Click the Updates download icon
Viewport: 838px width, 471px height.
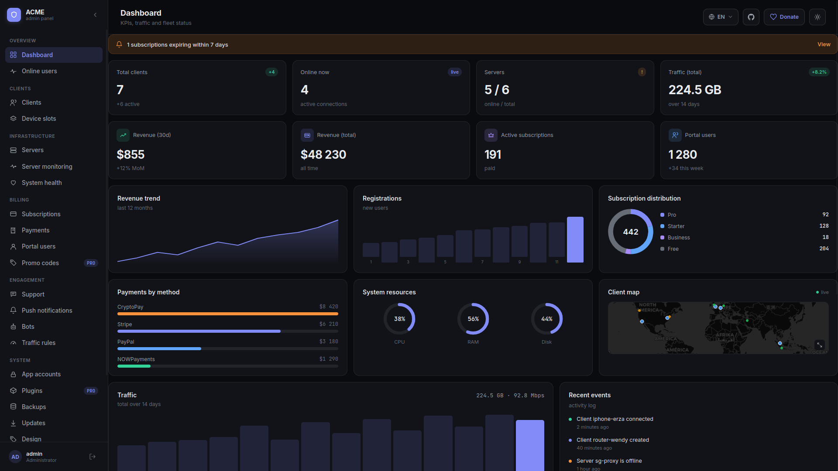coord(13,423)
